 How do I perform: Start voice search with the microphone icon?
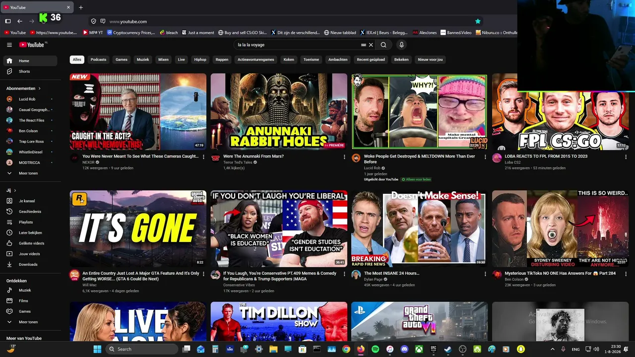coord(401,45)
